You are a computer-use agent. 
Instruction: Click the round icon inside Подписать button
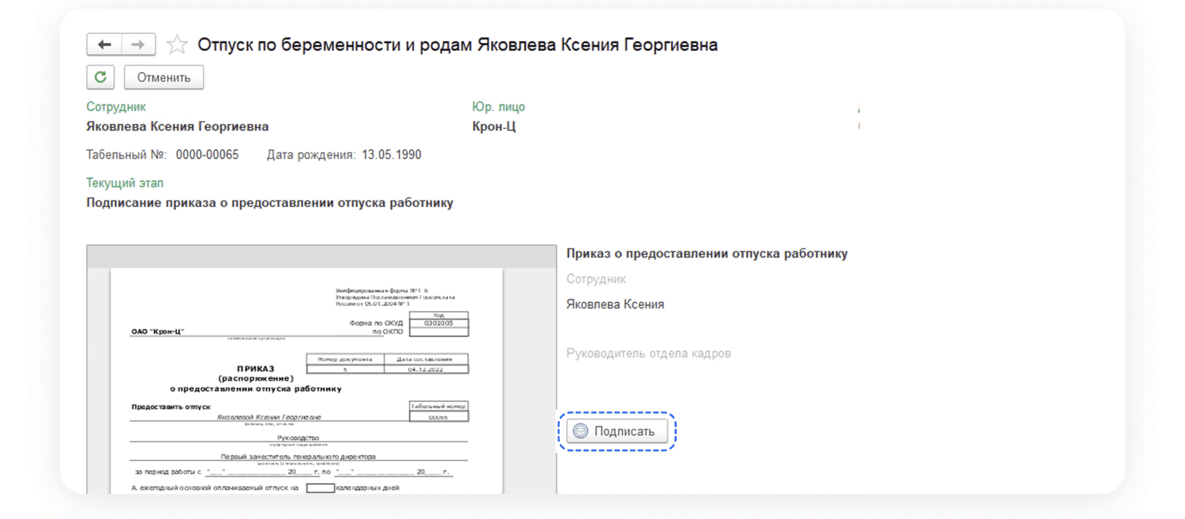pos(581,431)
